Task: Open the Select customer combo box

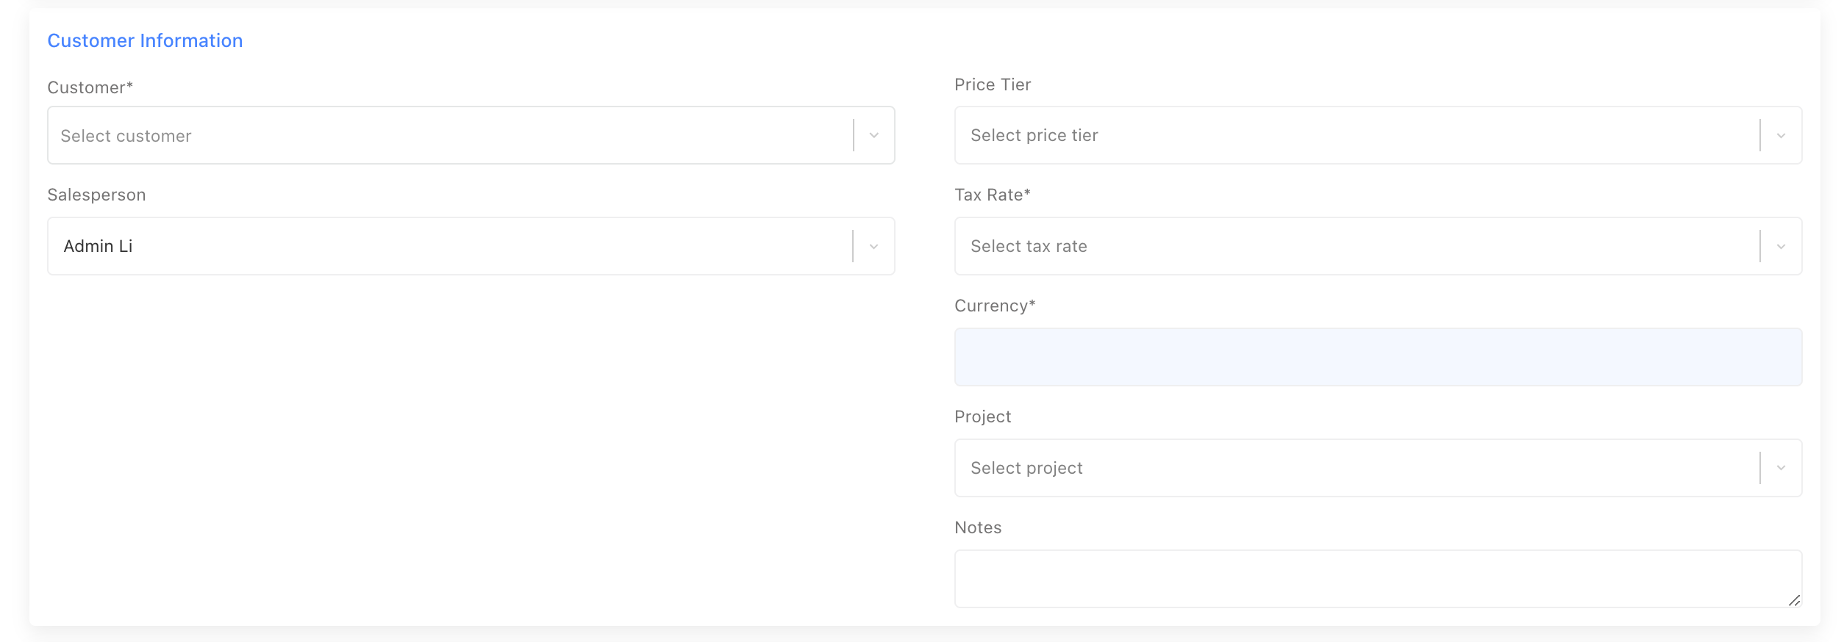Action: (449, 136)
